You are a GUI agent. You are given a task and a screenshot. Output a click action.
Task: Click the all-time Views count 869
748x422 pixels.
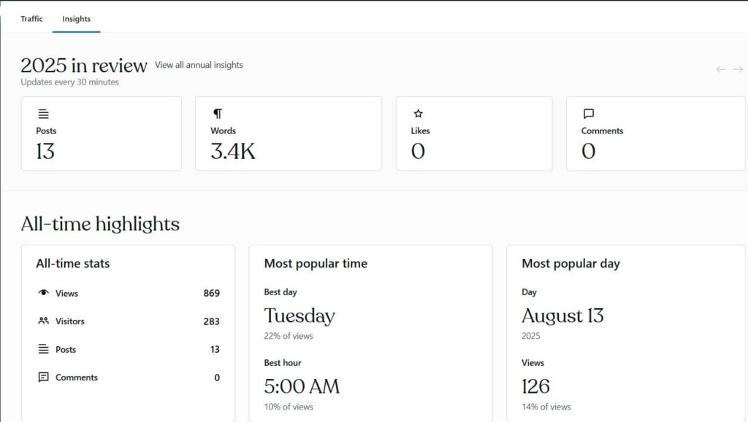pyautogui.click(x=211, y=293)
